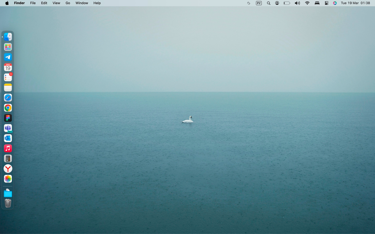Launch Microsoft Outlook from the Dock

point(8,138)
